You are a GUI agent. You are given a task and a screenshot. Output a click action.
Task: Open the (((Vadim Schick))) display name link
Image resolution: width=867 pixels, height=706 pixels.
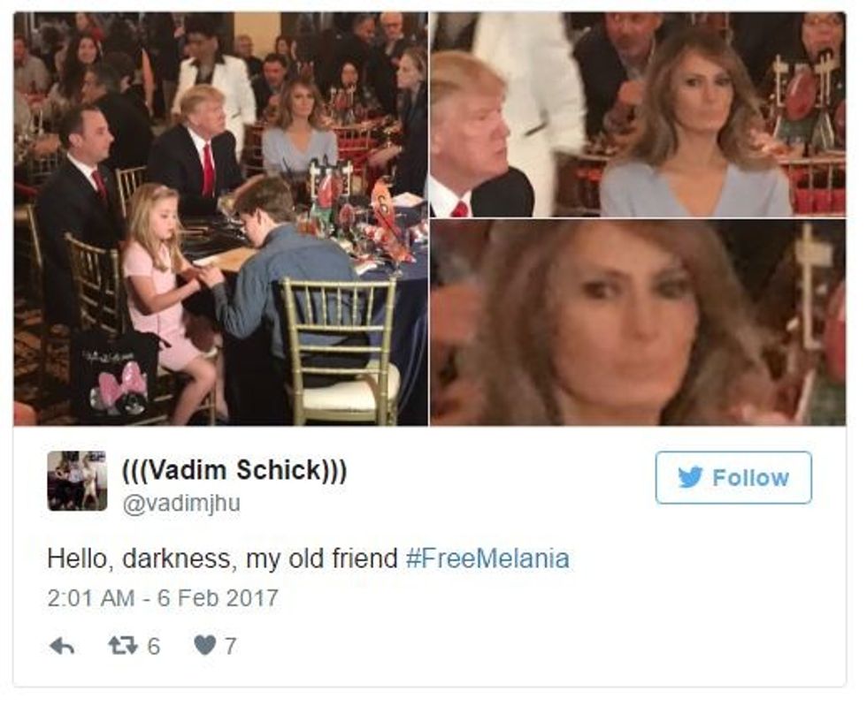234,470
